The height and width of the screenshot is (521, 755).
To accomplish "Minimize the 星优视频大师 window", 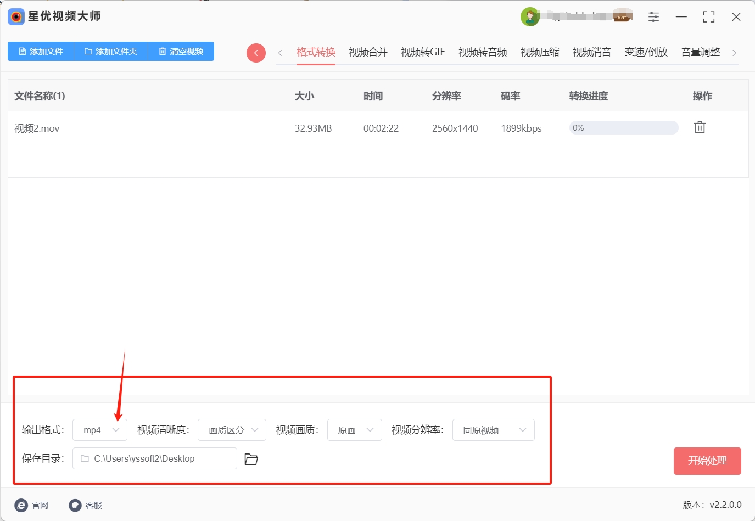I will [x=681, y=17].
